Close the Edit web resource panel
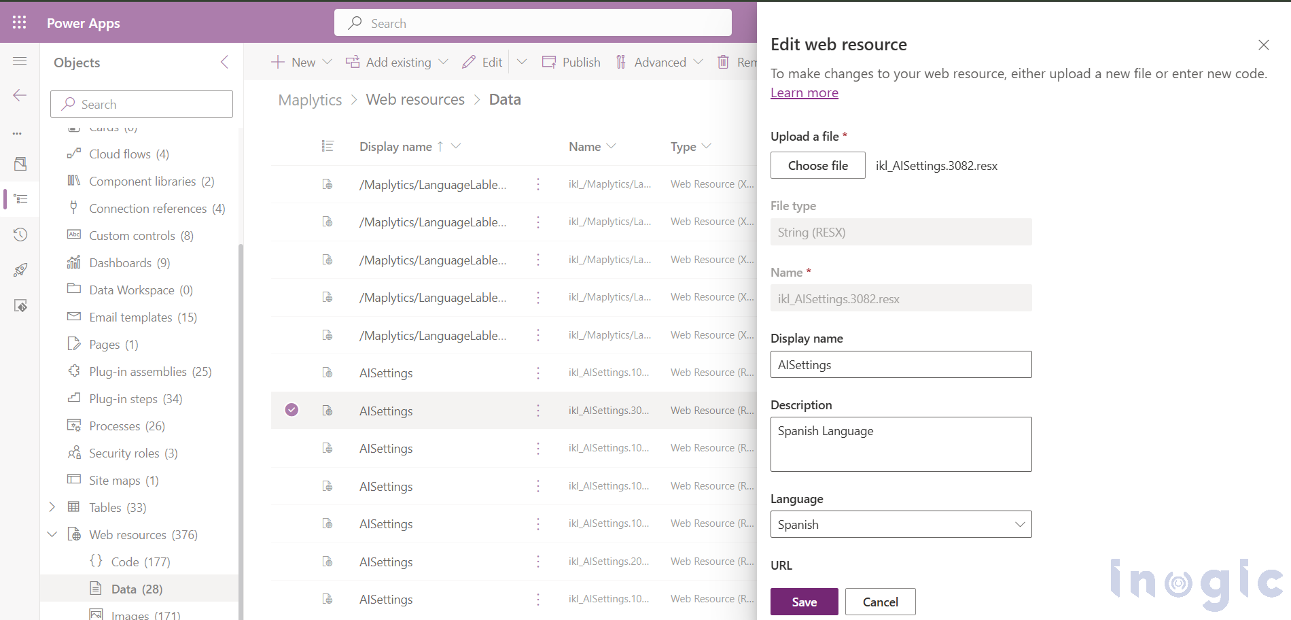Screen dimensions: 1291x620 (x=1264, y=45)
